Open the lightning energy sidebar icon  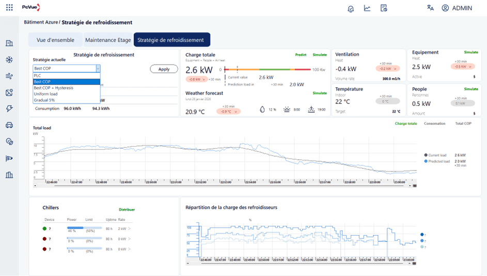click(9, 109)
